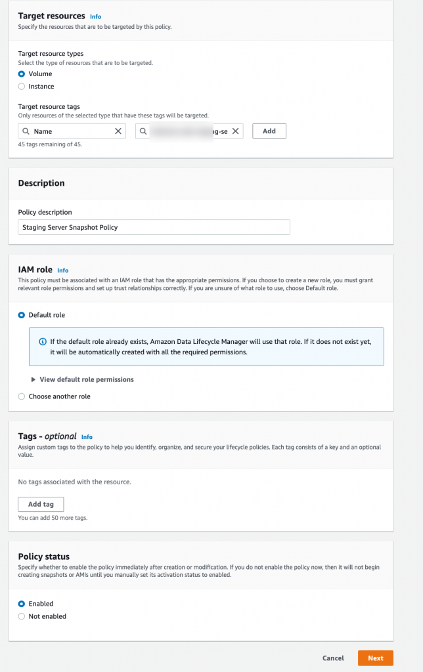This screenshot has height=672, width=423.
Task: Keep Default role selected for IAM role
Action: tap(20, 315)
